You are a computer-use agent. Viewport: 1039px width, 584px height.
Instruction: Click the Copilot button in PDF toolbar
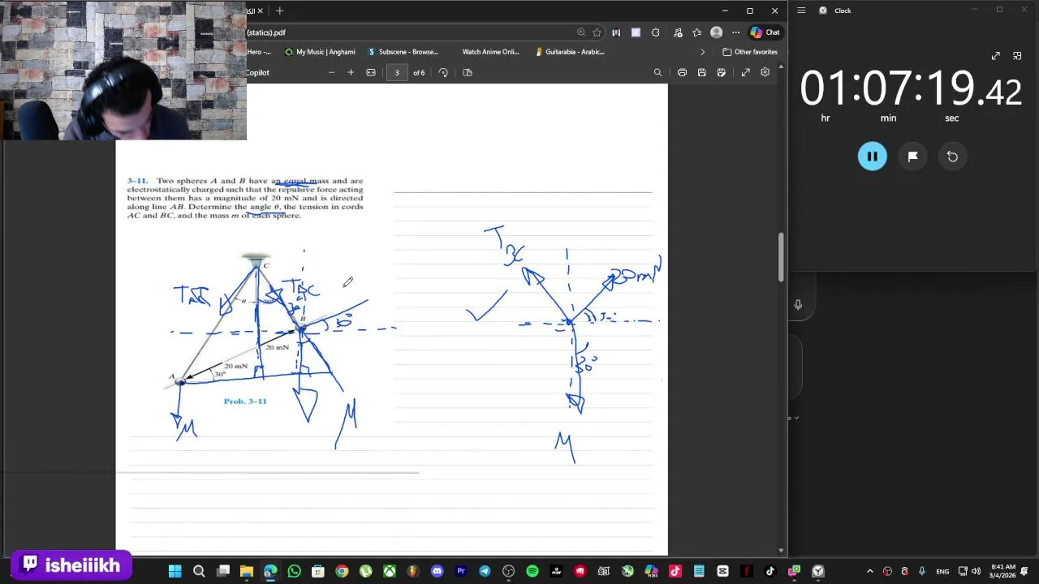click(x=258, y=72)
